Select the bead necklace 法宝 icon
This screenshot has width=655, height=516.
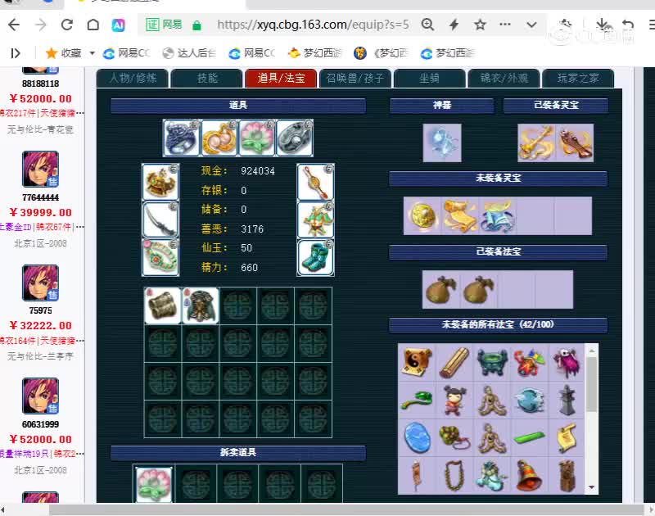(x=454, y=476)
